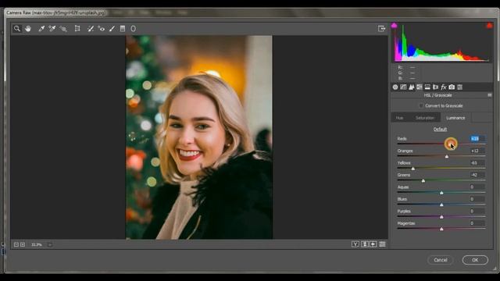Copy current settings to Before icon

(373, 244)
